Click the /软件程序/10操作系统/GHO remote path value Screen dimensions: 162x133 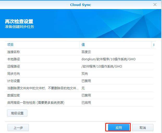click(102, 66)
